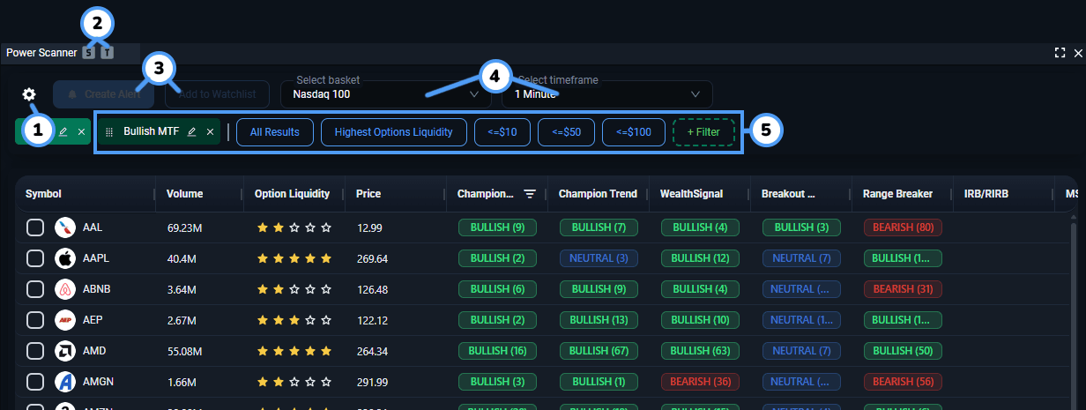Click the AAPL Apple logo

[x=63, y=258]
